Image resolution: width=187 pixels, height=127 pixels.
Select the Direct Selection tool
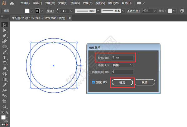5,30
